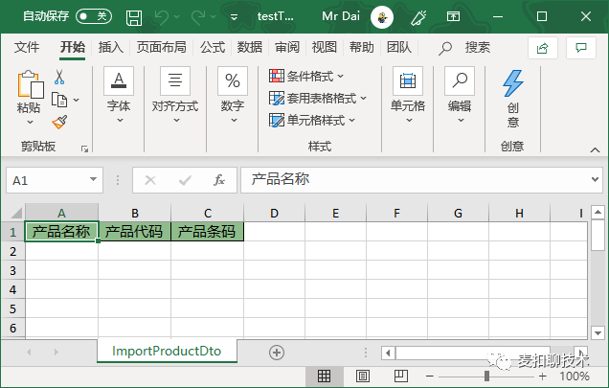Click the Save floppy disk icon
The width and height of the screenshot is (609, 388).
coord(134,17)
